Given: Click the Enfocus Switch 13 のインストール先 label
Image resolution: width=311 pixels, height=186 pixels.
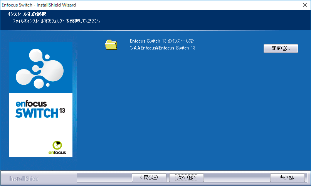Looking at the screenshot, I should point(162,41).
